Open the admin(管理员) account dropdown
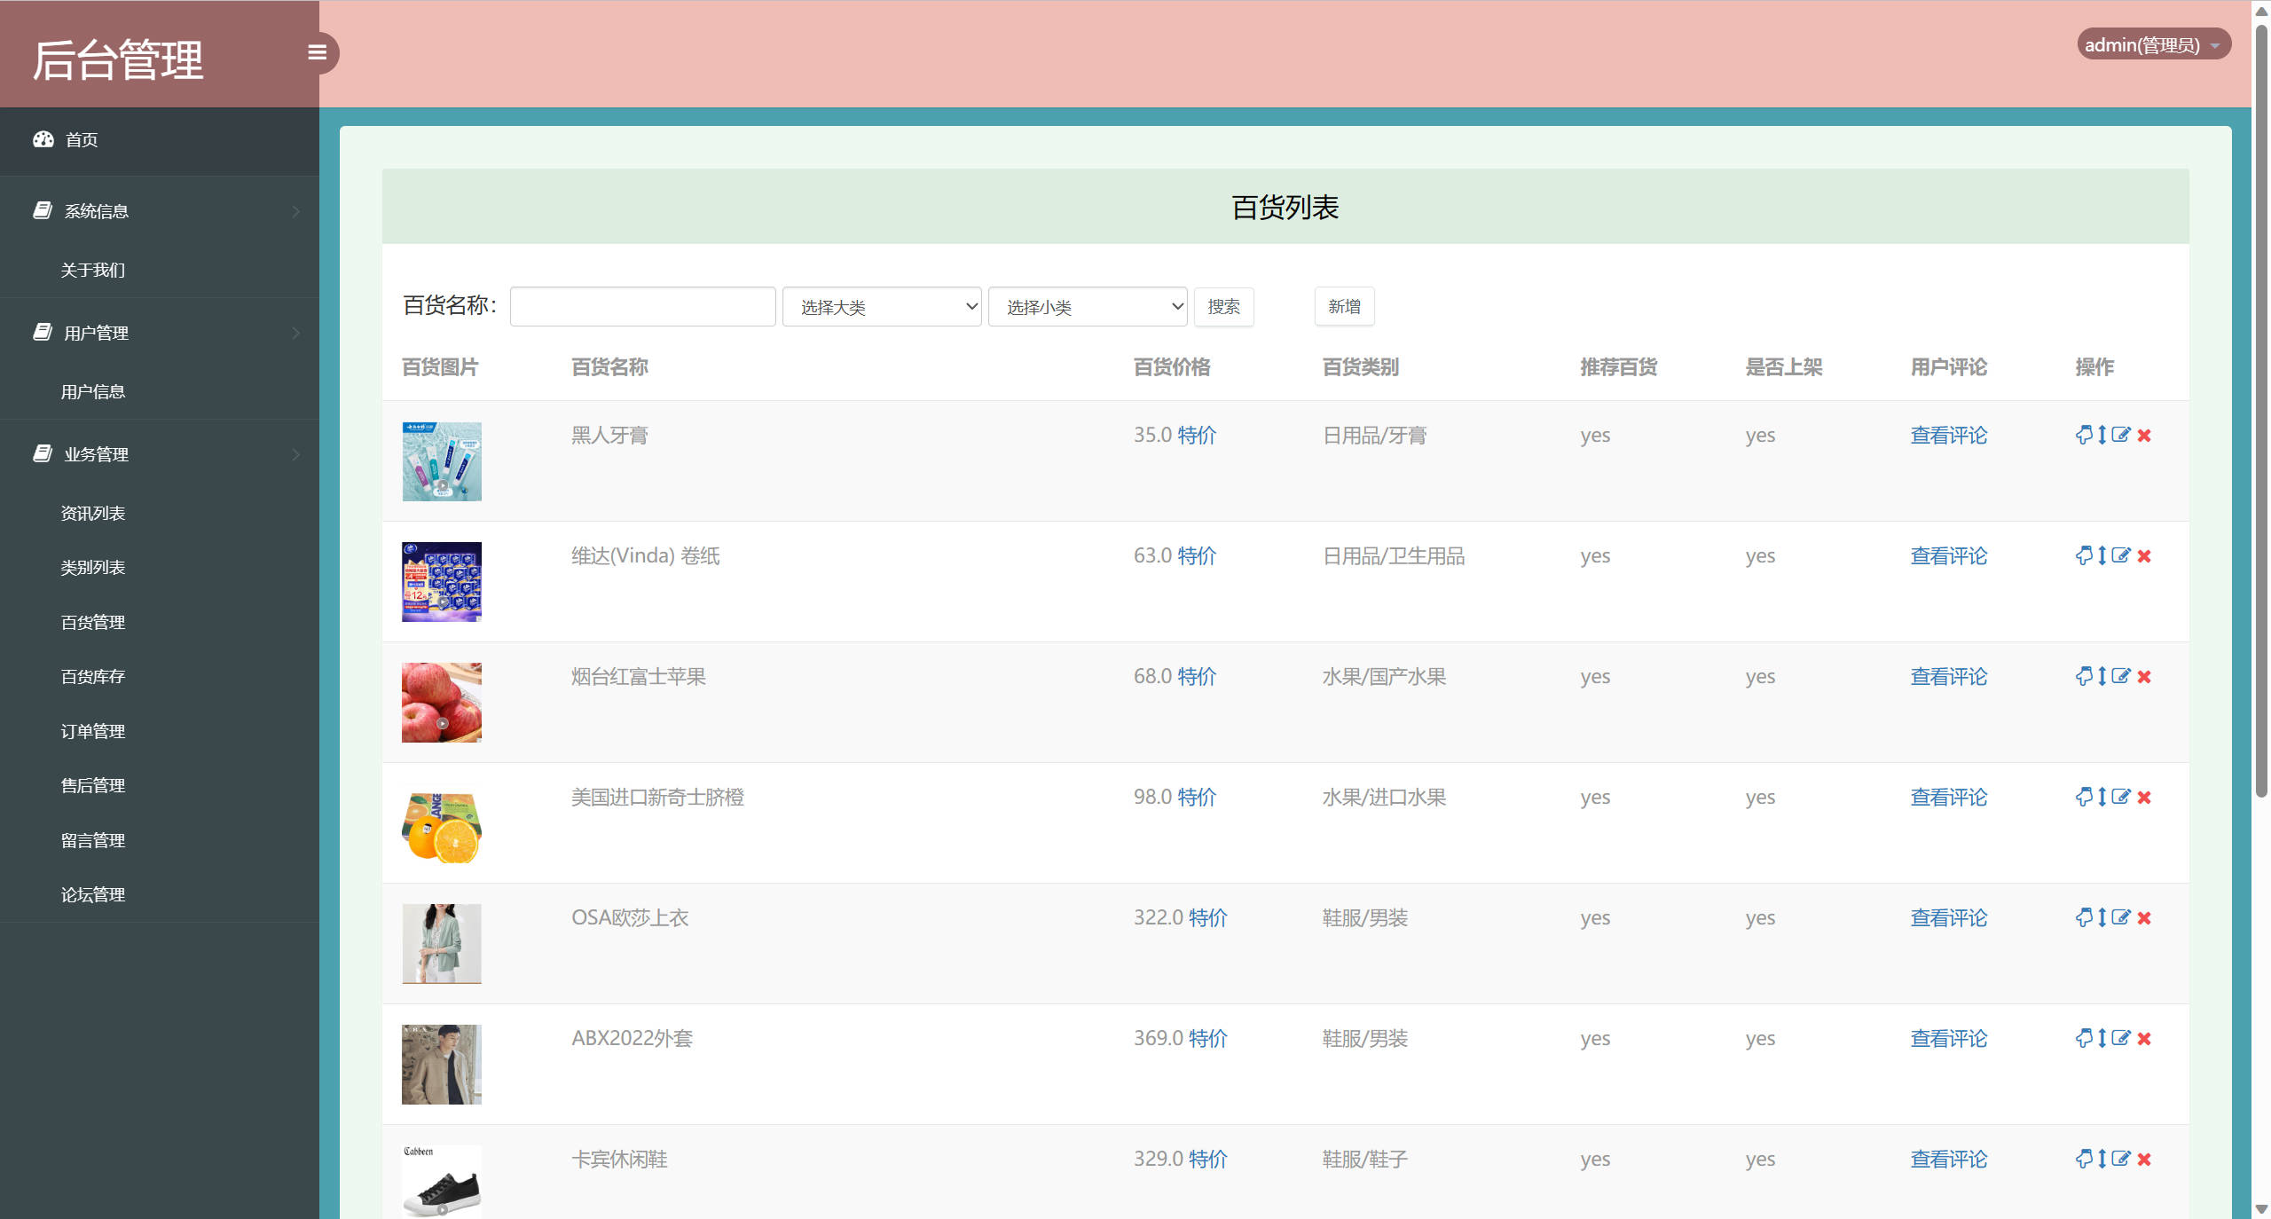This screenshot has height=1219, width=2271. click(2153, 44)
